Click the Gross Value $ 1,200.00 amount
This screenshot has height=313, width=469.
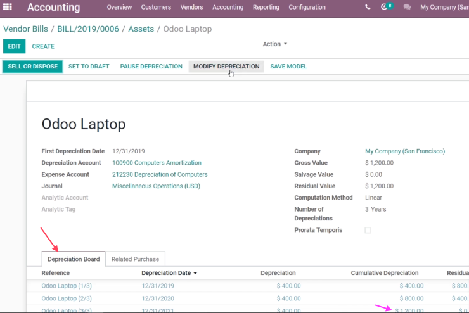click(x=379, y=163)
